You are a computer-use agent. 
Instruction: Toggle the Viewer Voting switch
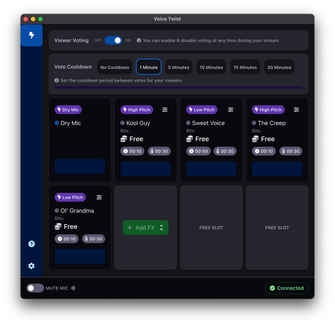tap(113, 40)
